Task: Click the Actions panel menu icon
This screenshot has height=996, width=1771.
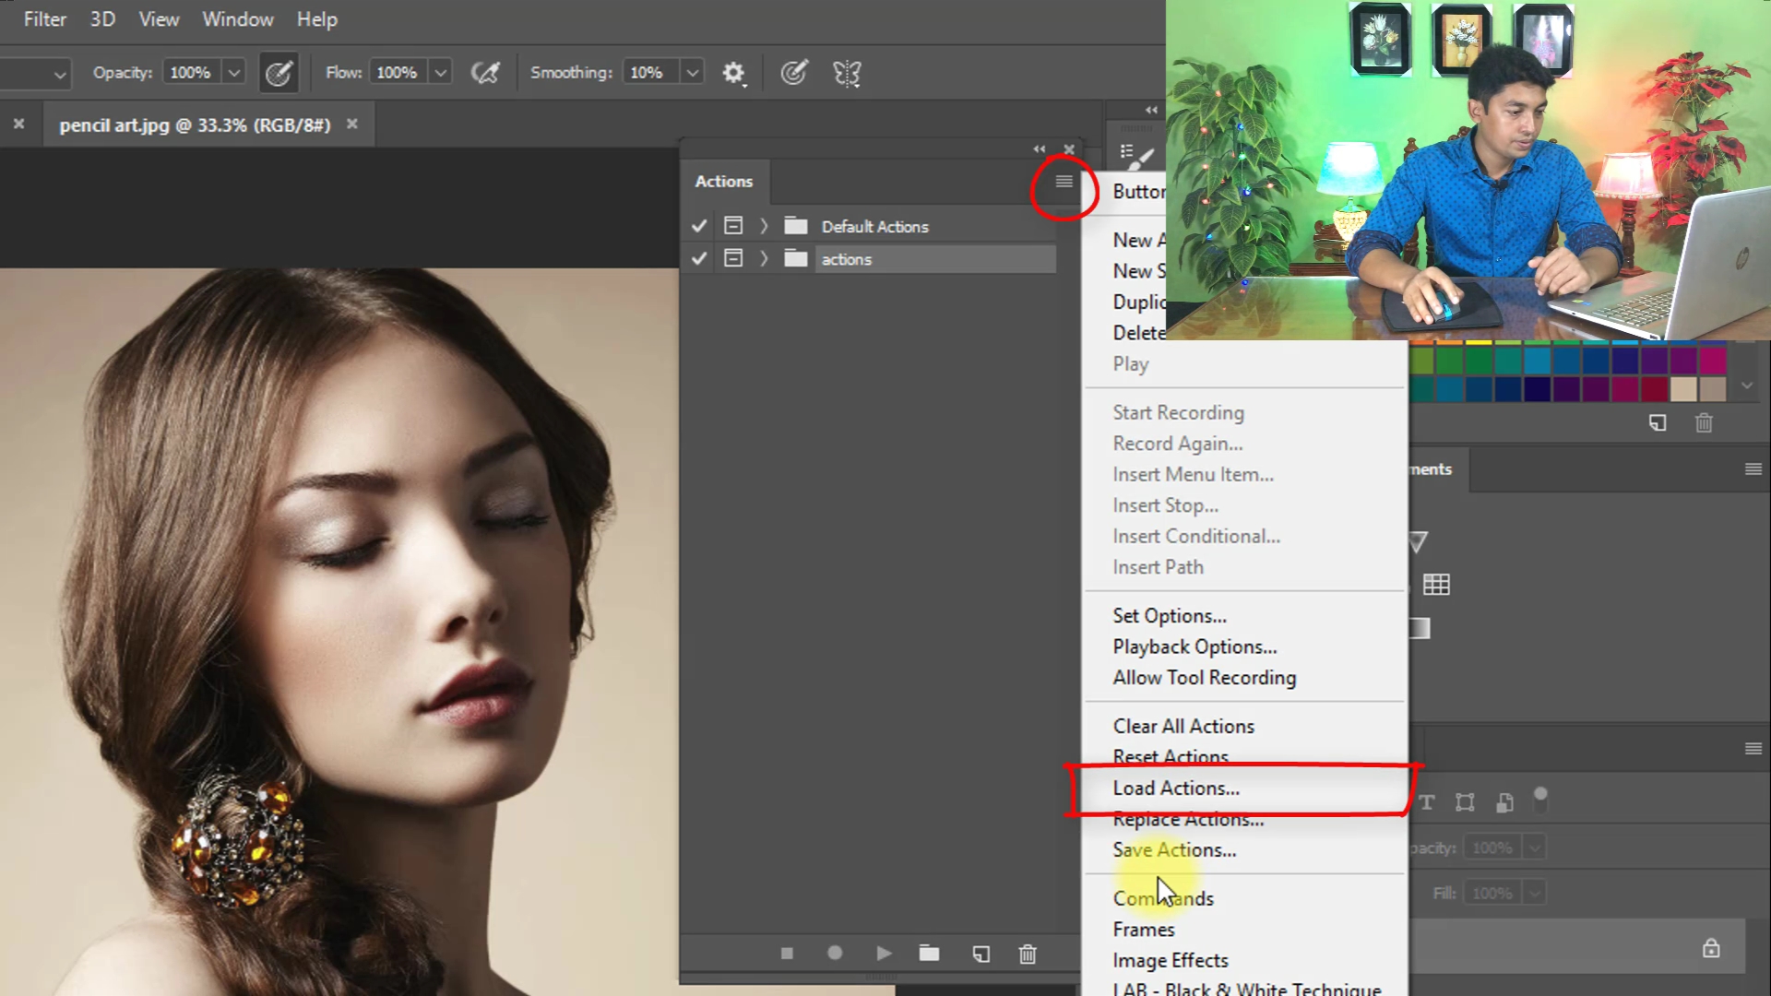Action: 1064,182
